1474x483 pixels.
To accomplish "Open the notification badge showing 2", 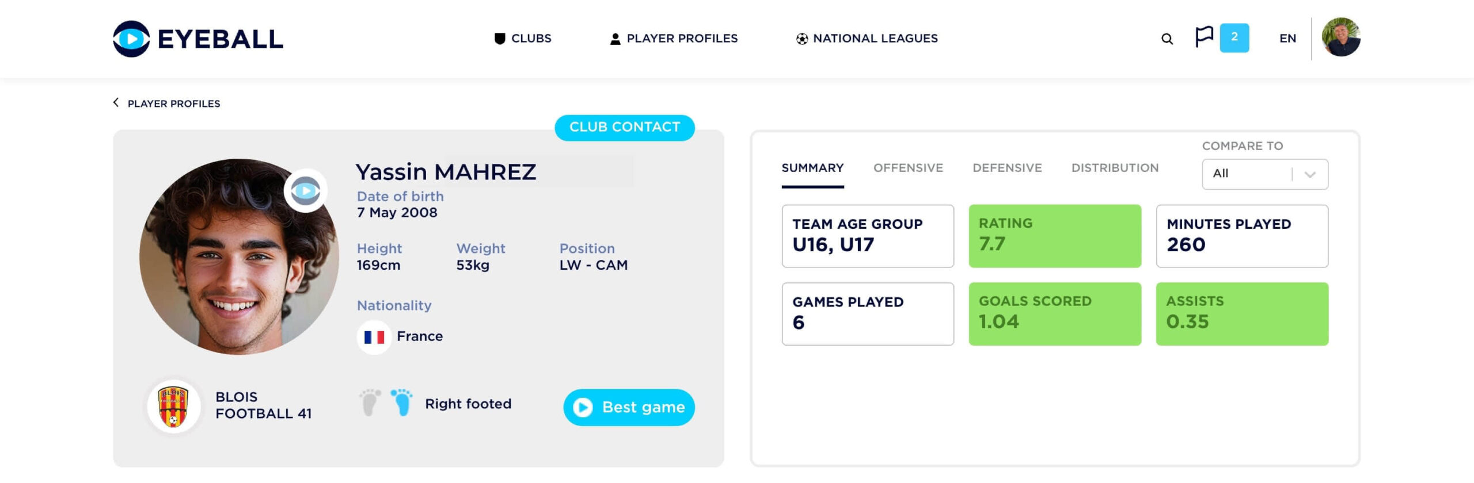I will [x=1234, y=37].
